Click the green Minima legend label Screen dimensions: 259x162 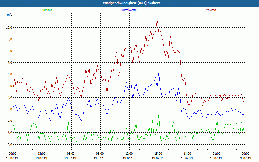coord(47,10)
